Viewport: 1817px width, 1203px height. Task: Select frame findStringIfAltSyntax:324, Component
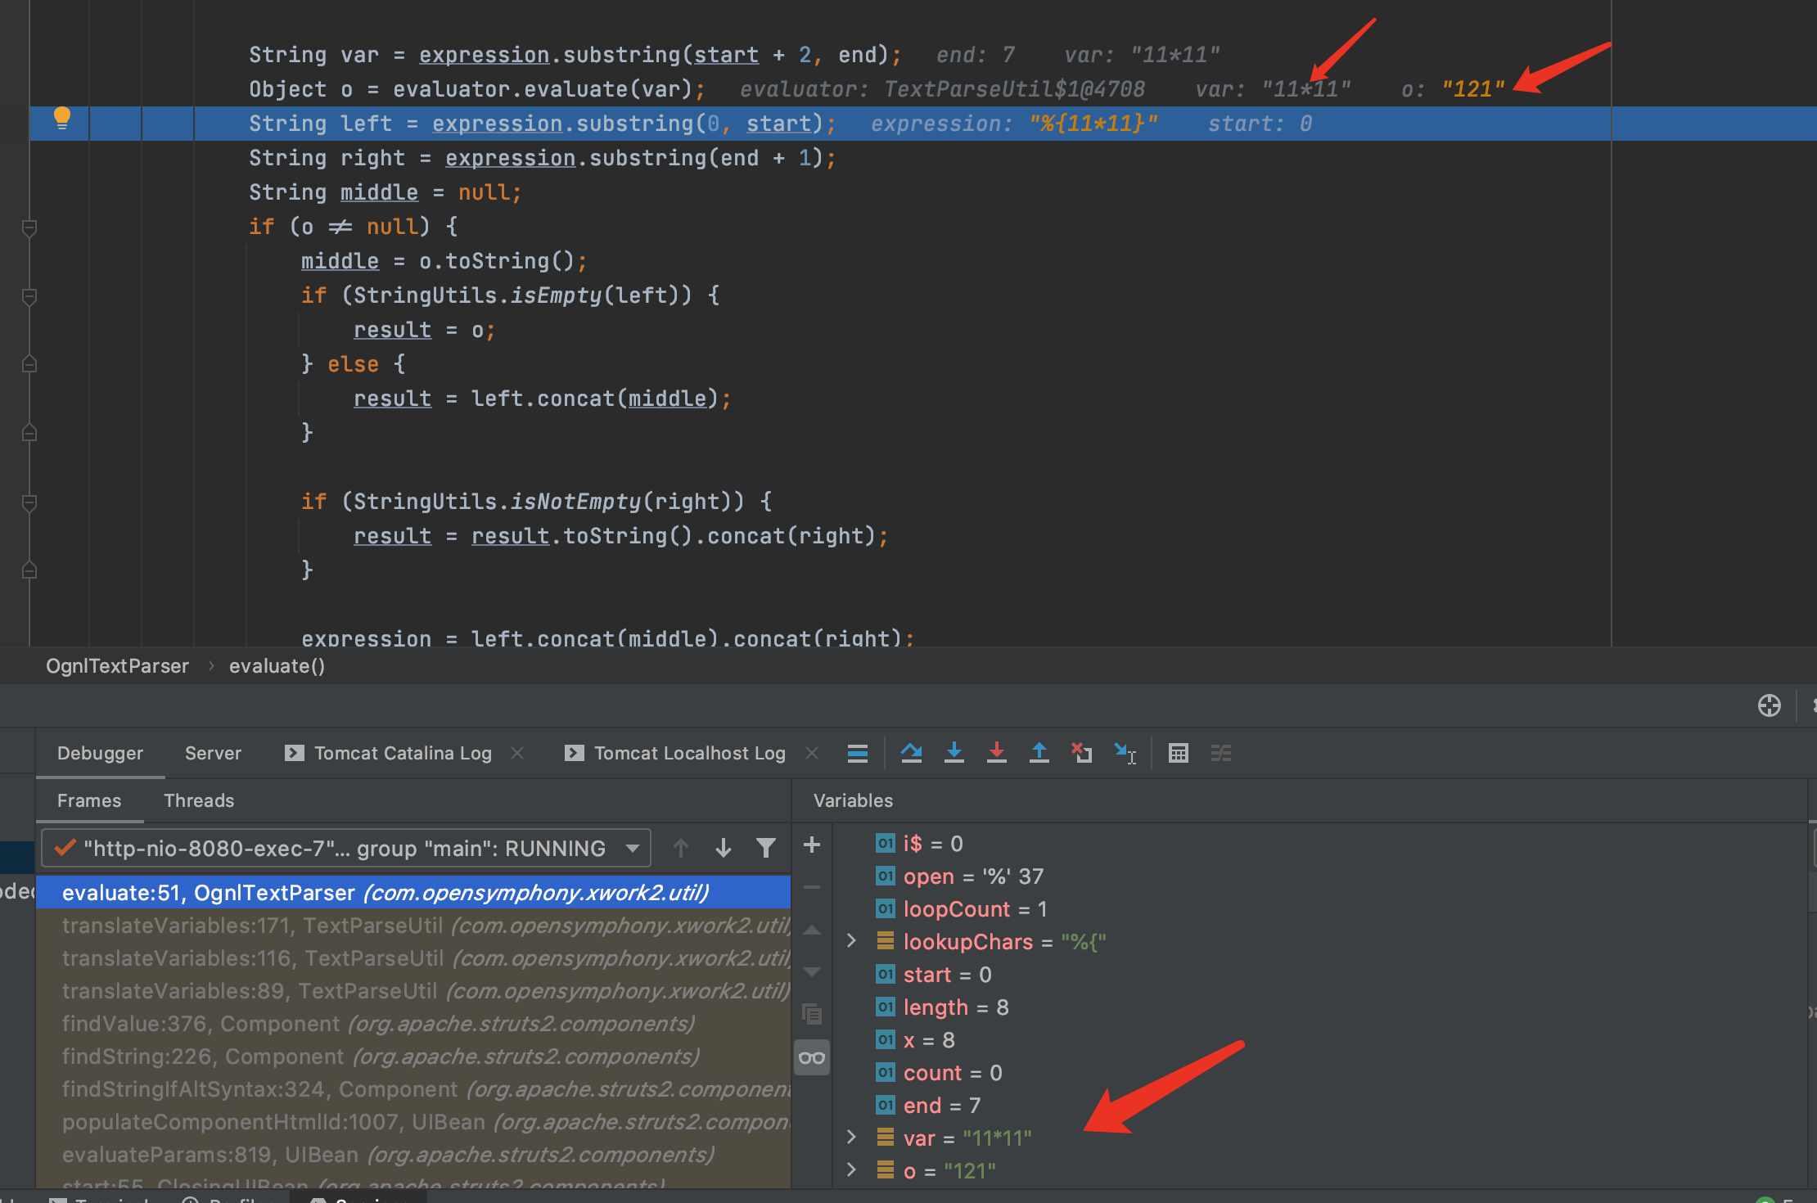coord(413,1088)
